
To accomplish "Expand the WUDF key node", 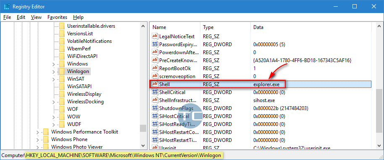I will 54,124.
